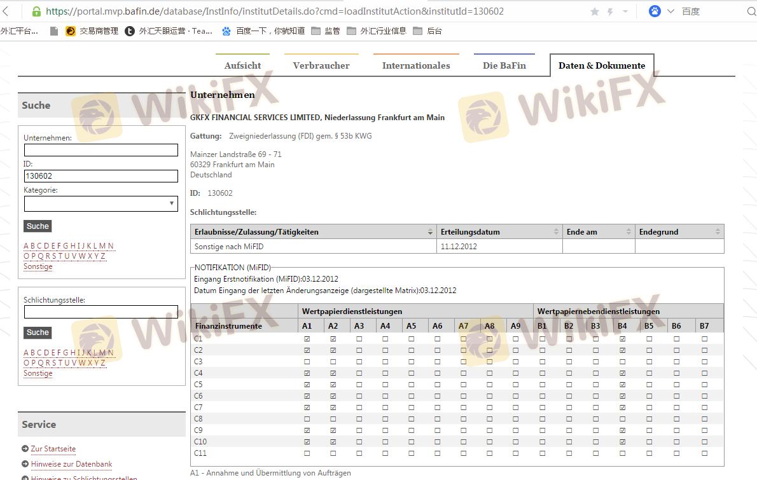
Task: Open the Hinweise zur Datenbank link
Action: click(x=71, y=464)
